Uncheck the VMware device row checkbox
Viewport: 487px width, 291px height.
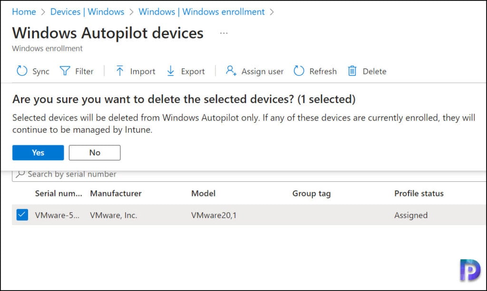pos(22,215)
